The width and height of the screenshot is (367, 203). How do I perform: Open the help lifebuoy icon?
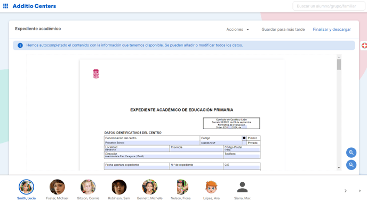(x=364, y=46)
